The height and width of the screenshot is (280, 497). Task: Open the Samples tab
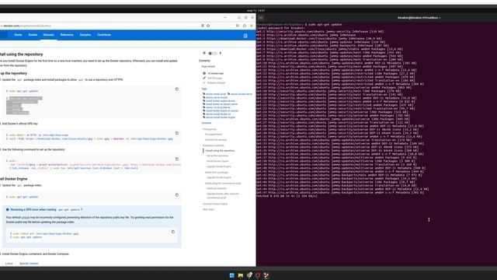pyautogui.click(x=85, y=35)
